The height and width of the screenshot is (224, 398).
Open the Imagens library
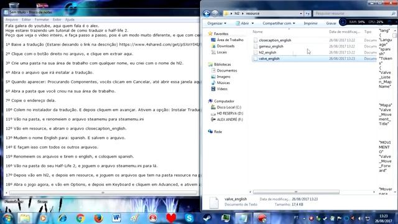(223, 77)
